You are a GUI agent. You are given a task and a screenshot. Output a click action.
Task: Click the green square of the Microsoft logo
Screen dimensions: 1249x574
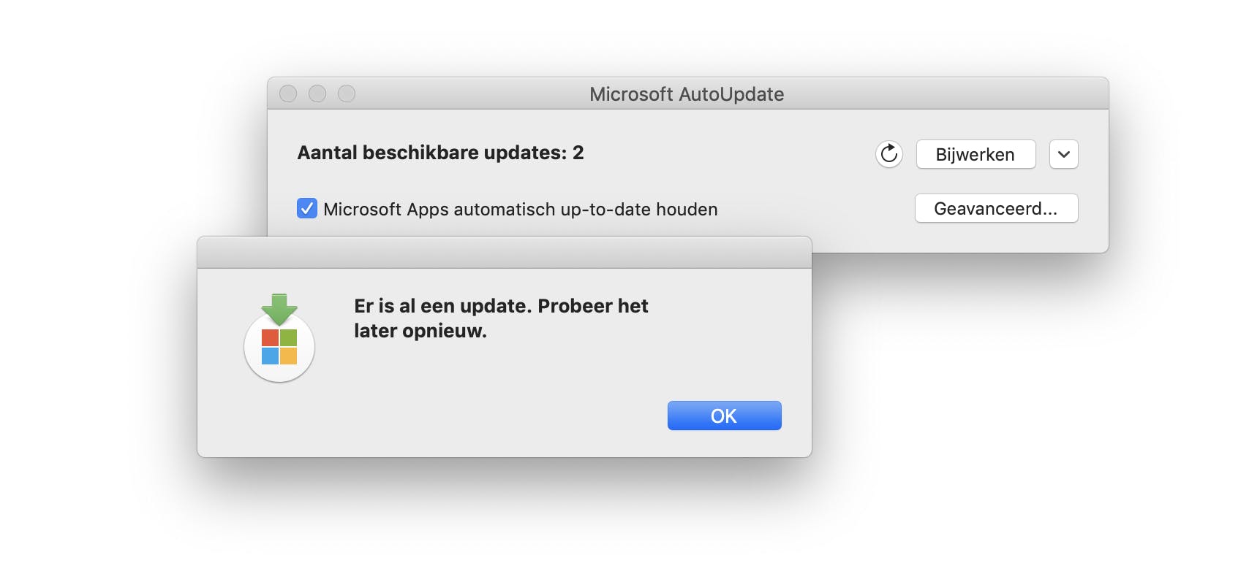[289, 337]
